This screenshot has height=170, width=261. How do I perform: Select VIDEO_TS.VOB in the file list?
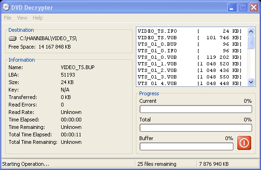(190, 38)
